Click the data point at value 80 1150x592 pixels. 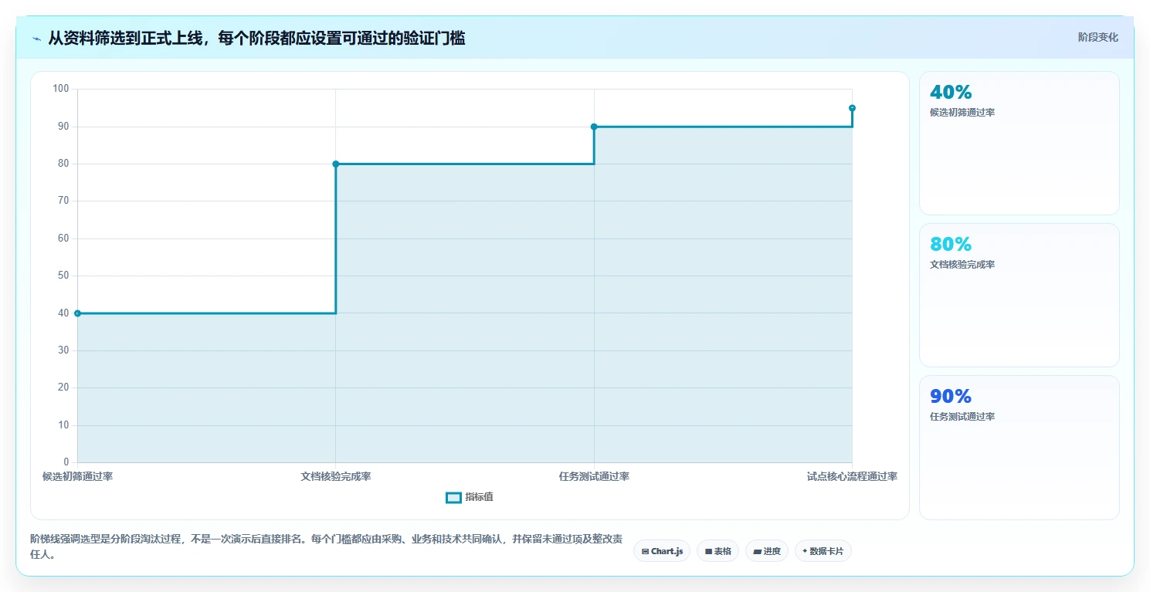pos(336,164)
